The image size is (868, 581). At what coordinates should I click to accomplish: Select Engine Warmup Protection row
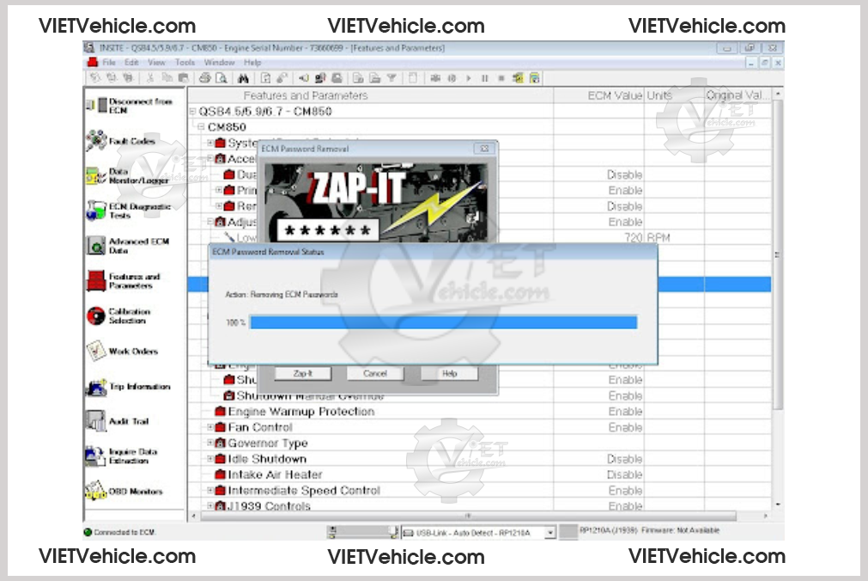300,412
